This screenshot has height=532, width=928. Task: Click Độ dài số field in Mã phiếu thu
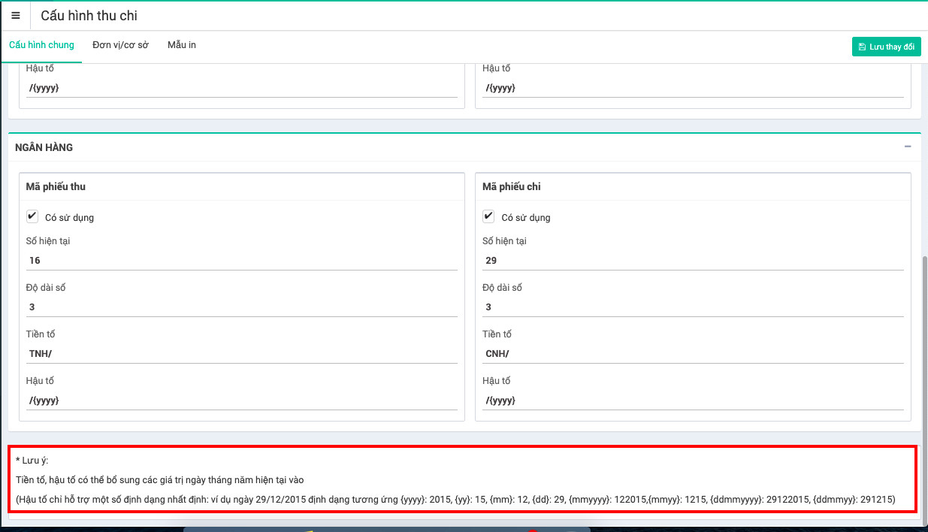tap(240, 307)
